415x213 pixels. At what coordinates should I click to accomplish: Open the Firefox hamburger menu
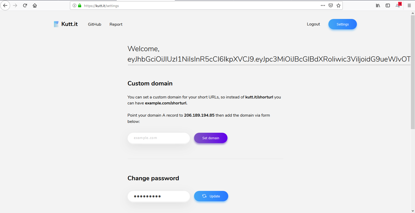click(x=409, y=5)
